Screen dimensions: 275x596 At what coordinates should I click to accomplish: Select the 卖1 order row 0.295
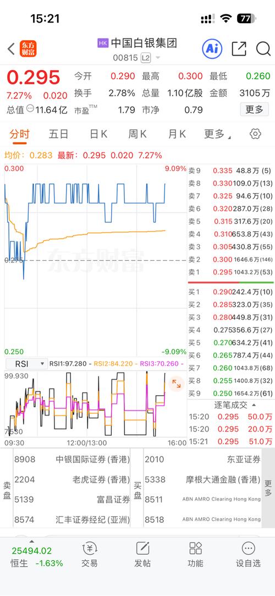(x=231, y=272)
